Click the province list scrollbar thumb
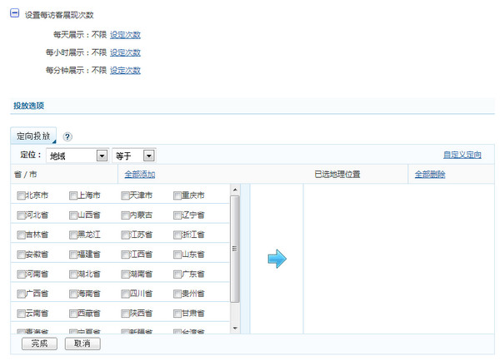This screenshot has width=500, height=361. [235, 249]
